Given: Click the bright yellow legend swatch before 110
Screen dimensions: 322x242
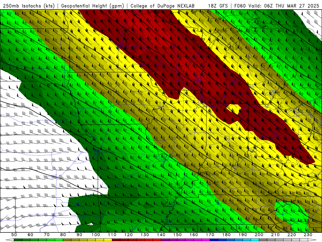Looking at the screenshot, I should [x=108, y=240].
